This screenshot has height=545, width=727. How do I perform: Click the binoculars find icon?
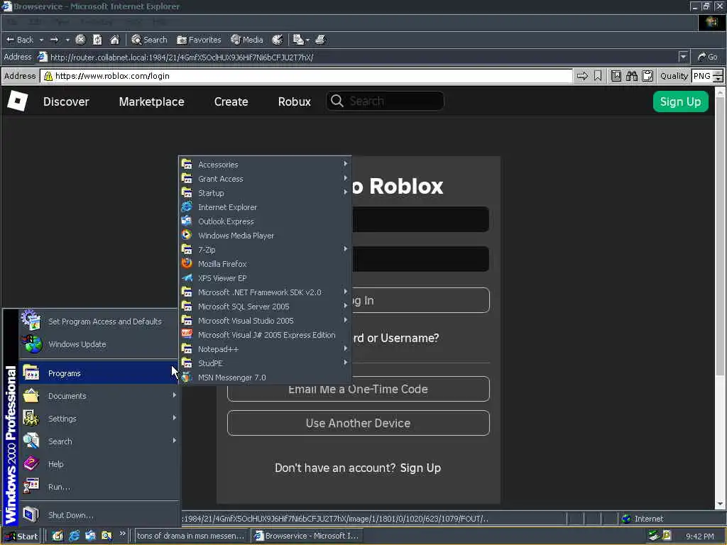631,76
